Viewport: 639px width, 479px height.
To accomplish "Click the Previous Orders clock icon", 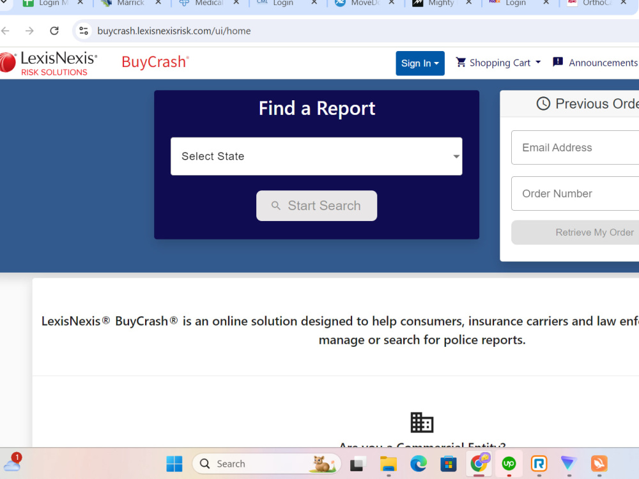I will (x=543, y=103).
